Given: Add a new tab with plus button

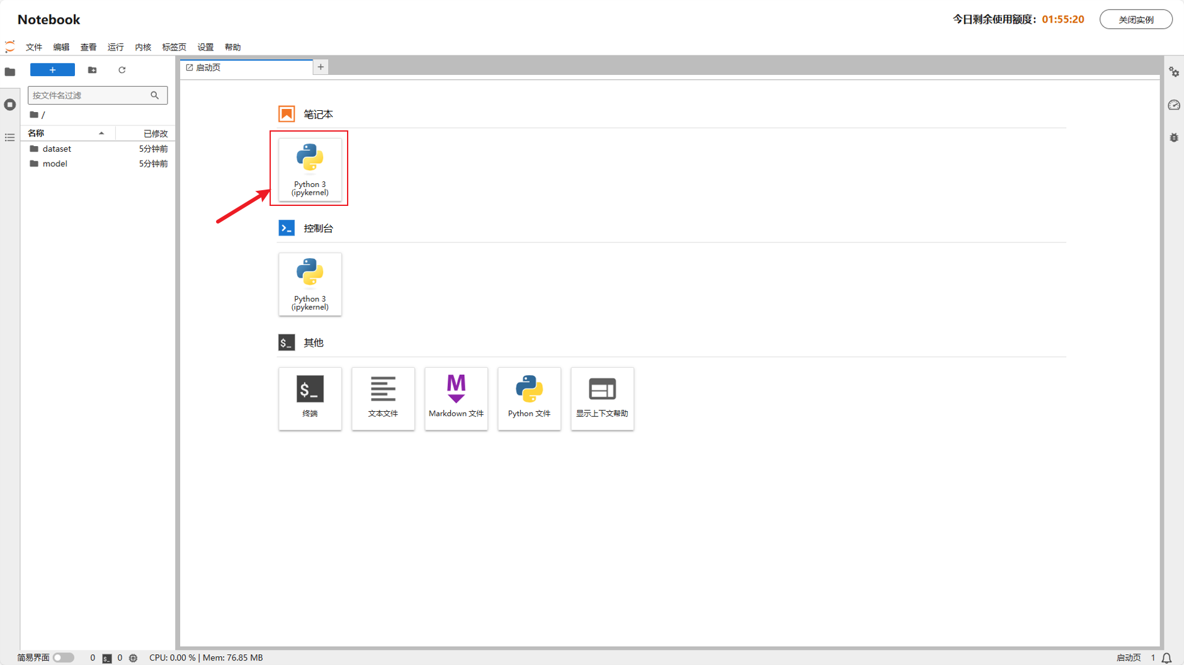Looking at the screenshot, I should (x=321, y=67).
